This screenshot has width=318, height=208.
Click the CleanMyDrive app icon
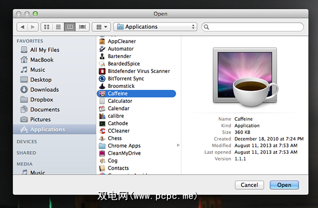[x=102, y=153]
